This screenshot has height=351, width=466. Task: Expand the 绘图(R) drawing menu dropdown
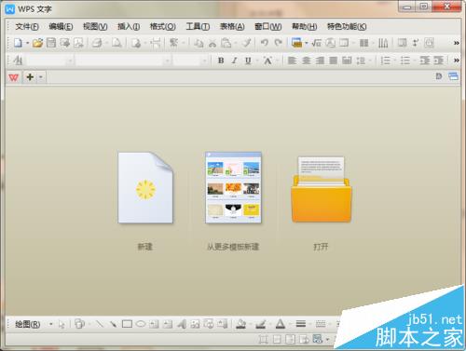click(x=51, y=324)
